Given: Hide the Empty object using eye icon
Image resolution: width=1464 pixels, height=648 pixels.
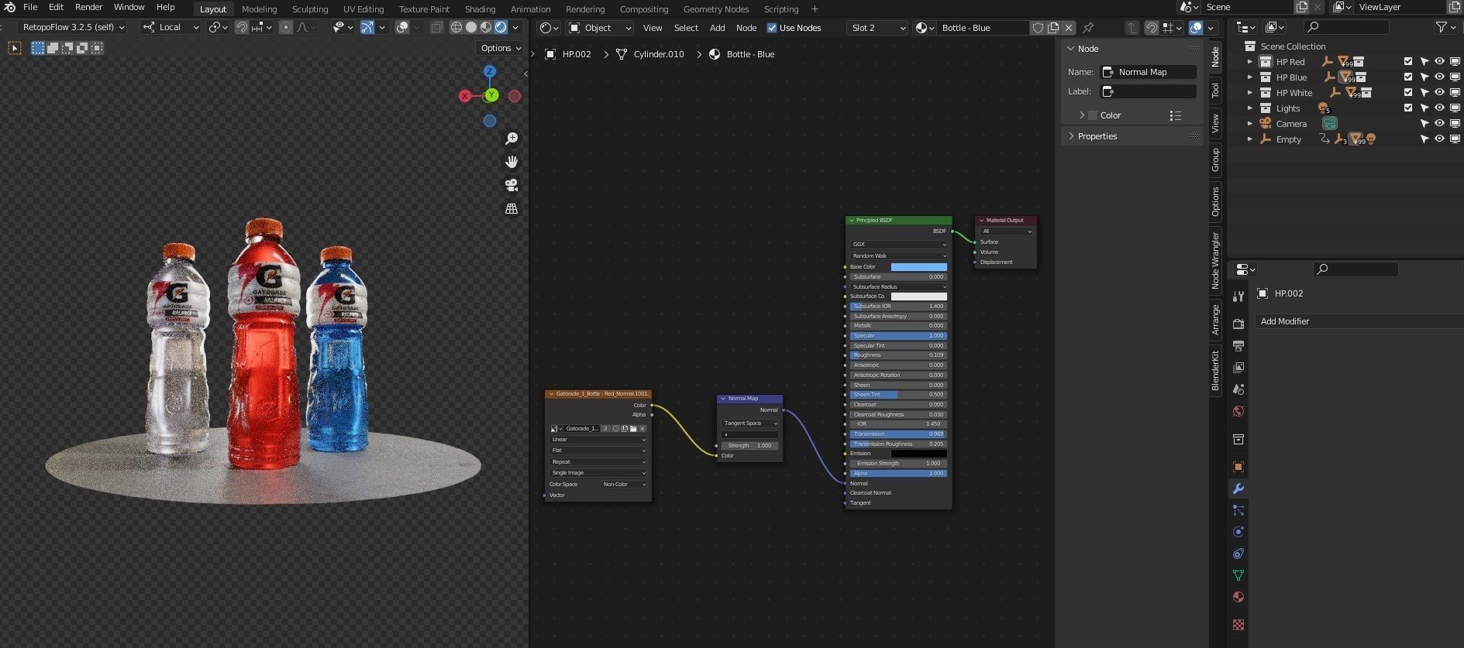Looking at the screenshot, I should click(1439, 139).
